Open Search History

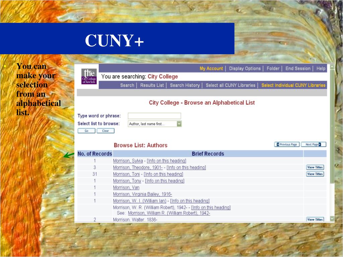(x=185, y=85)
